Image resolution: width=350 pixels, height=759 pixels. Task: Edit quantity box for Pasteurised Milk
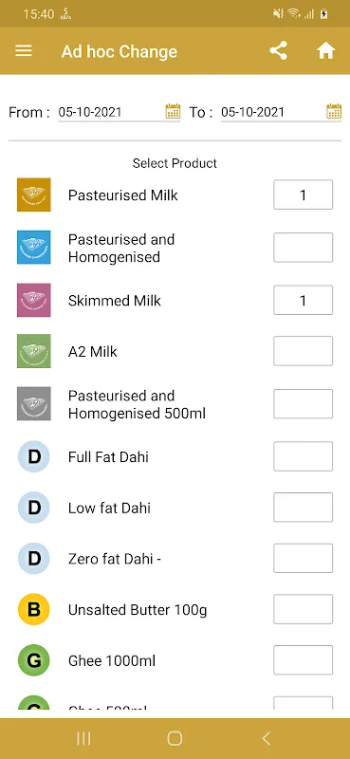tap(303, 194)
